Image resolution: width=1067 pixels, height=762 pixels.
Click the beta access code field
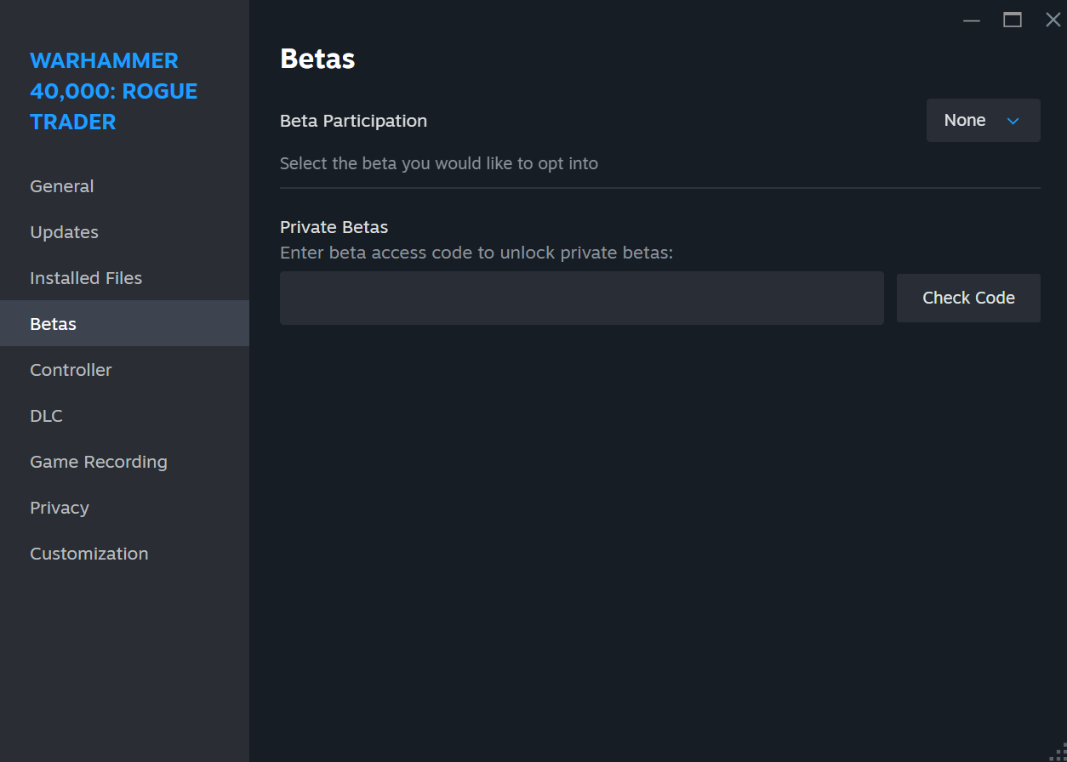(x=582, y=298)
